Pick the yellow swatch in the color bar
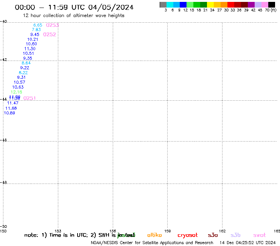The width and height of the screenshot is (280, 246). click(210, 5)
